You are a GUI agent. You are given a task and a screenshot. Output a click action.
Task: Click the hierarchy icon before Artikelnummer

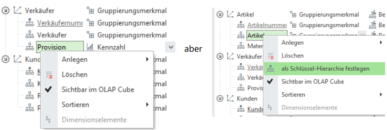pos(240,25)
